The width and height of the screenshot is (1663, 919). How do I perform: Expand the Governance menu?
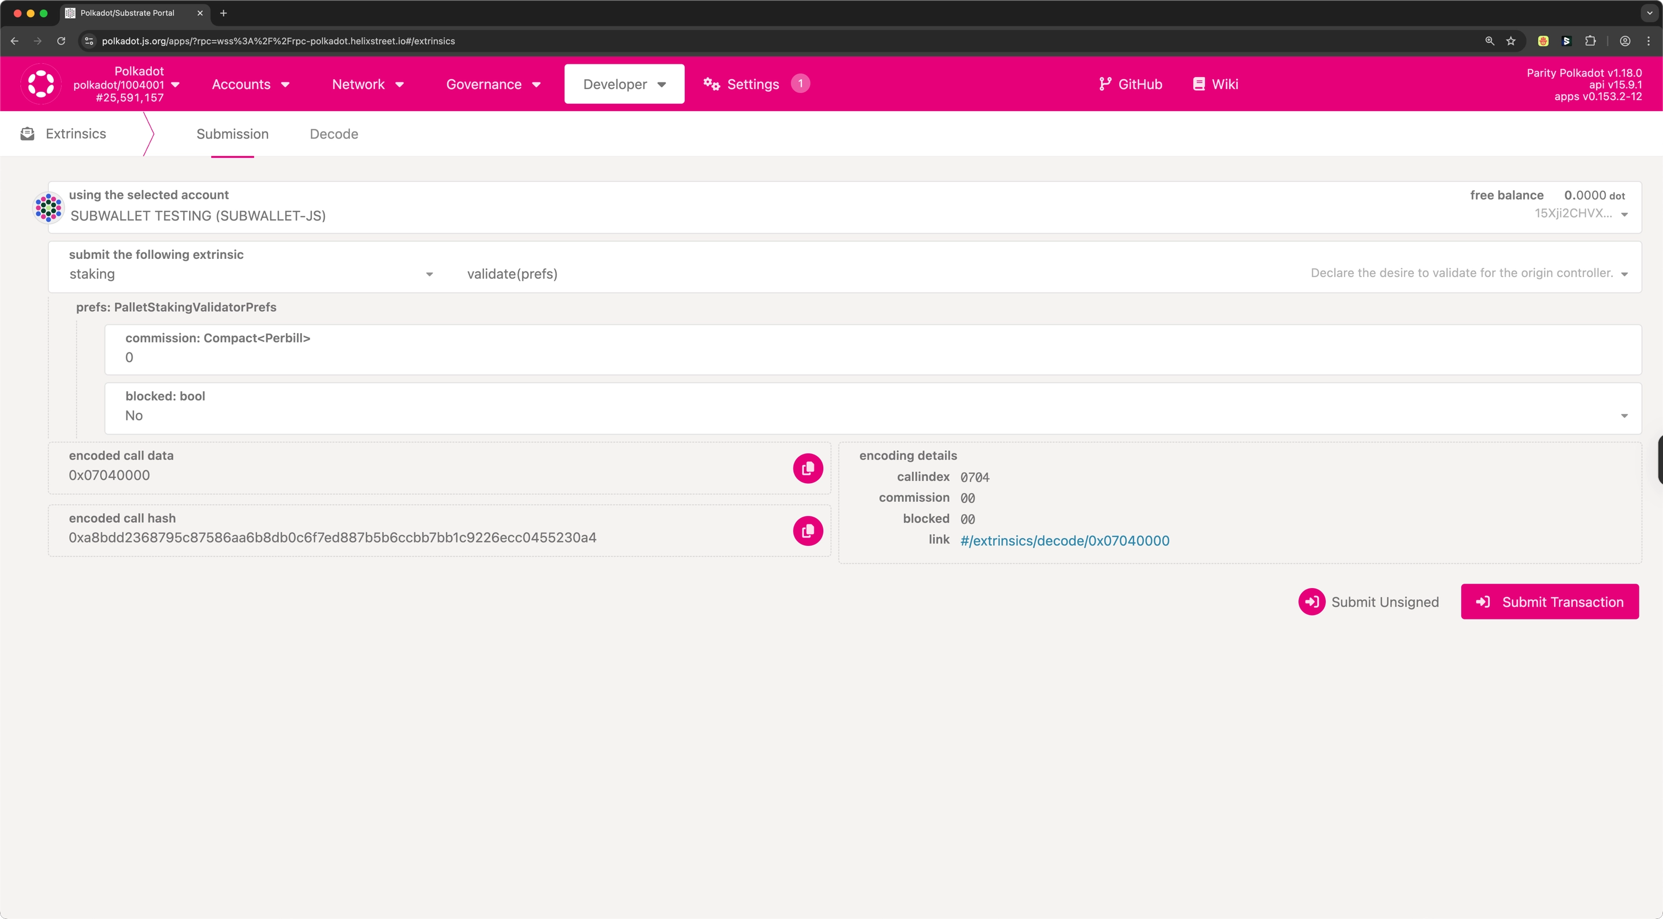[x=493, y=84]
